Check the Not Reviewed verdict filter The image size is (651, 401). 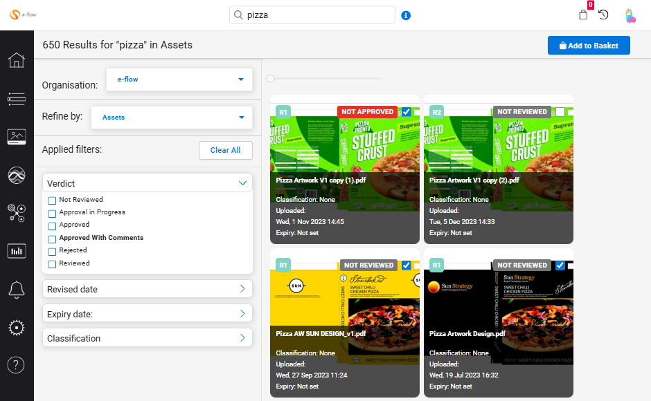point(52,200)
